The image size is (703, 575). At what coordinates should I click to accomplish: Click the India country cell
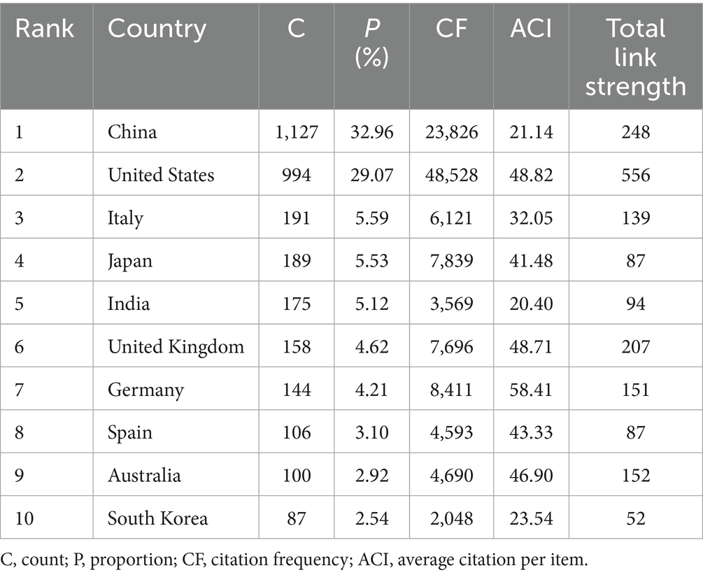pos(129,304)
